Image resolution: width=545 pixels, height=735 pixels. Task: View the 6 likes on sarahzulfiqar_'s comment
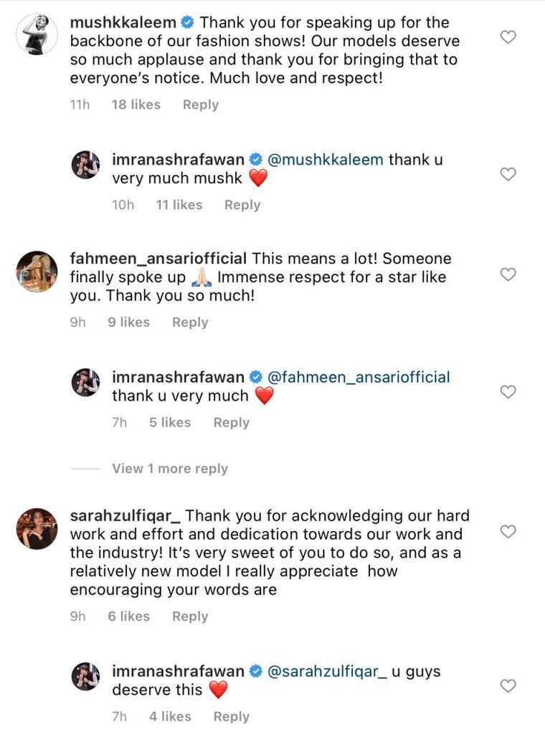click(x=129, y=617)
